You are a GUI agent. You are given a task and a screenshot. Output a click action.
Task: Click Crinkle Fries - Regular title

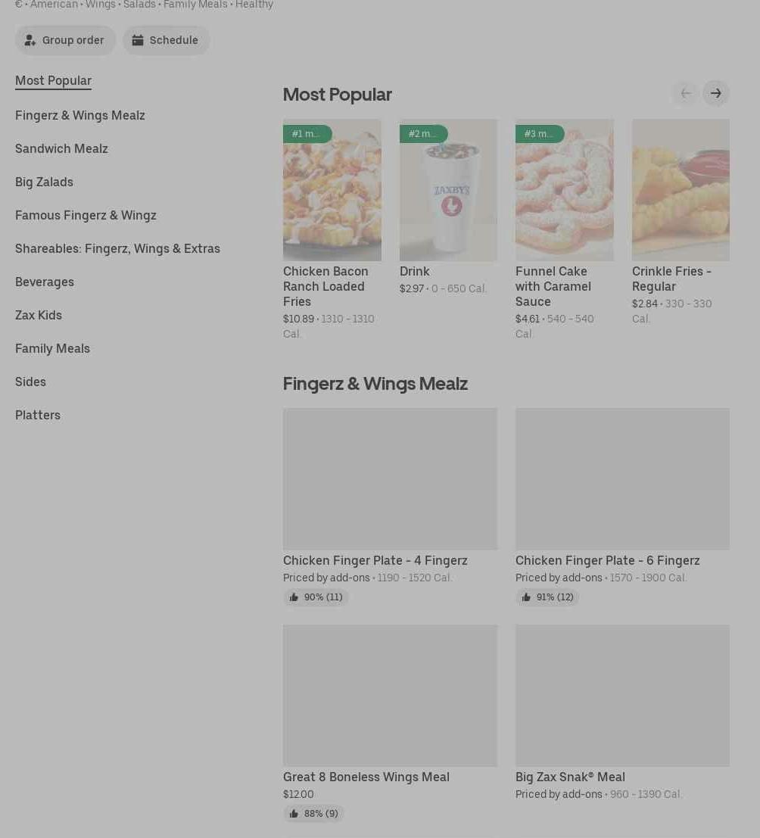coord(671,279)
